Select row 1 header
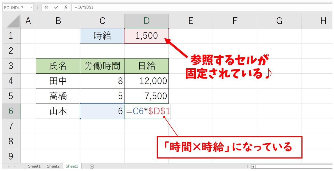The image size is (334, 171). point(11,36)
